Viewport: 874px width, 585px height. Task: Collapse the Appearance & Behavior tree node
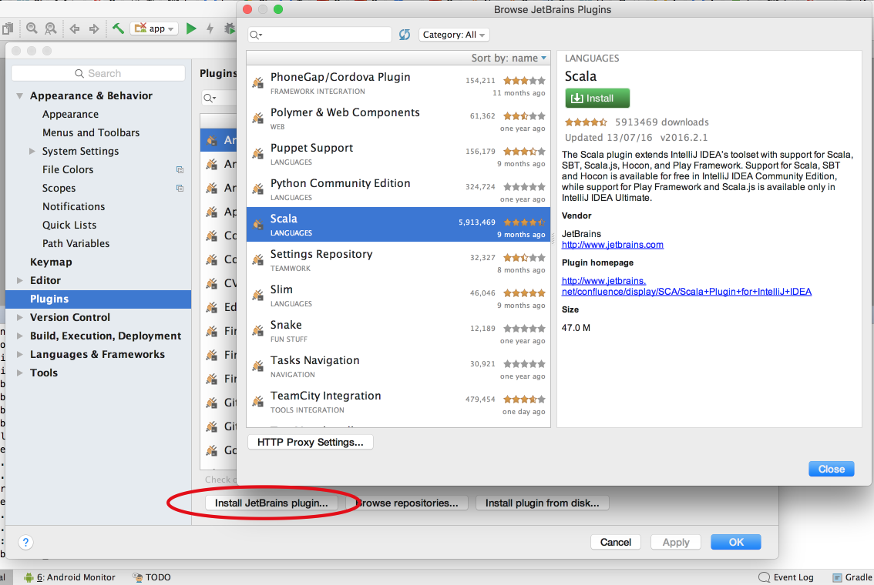[19, 95]
